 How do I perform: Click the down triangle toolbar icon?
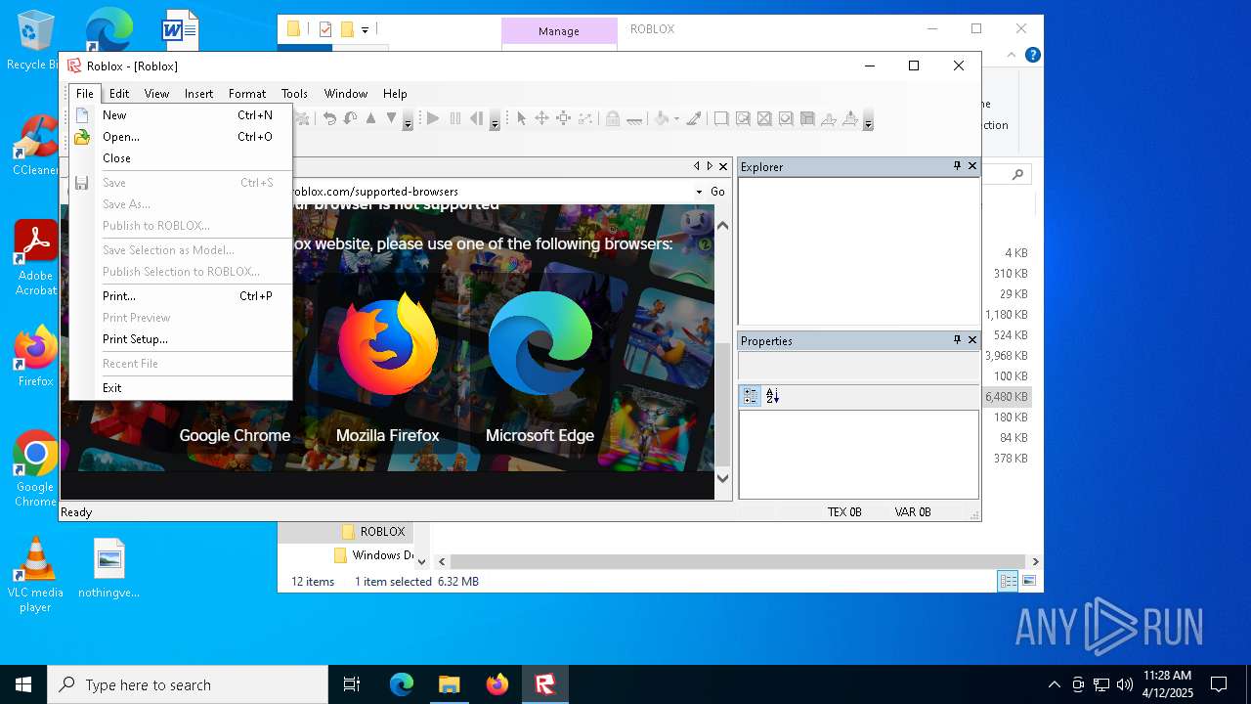coord(391,118)
